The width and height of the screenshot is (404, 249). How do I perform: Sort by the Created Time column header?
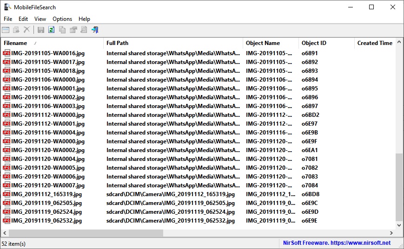[375, 43]
